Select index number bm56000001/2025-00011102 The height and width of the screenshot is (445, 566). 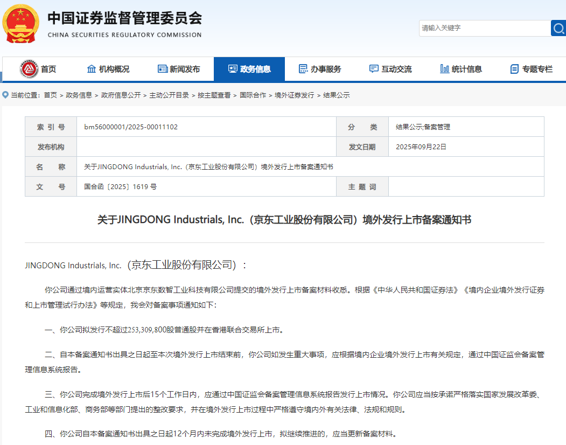[131, 127]
